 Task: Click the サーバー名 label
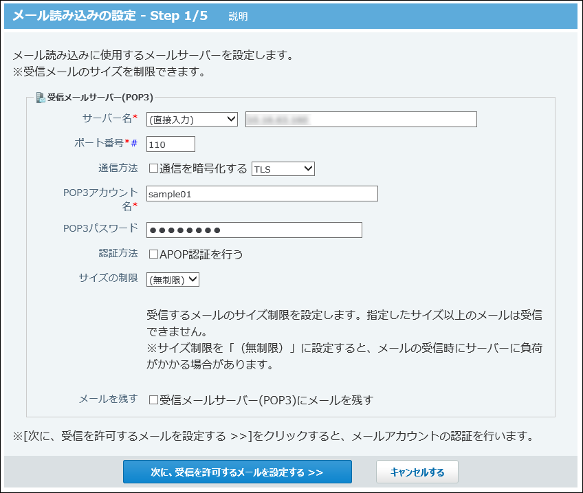pyautogui.click(x=107, y=118)
